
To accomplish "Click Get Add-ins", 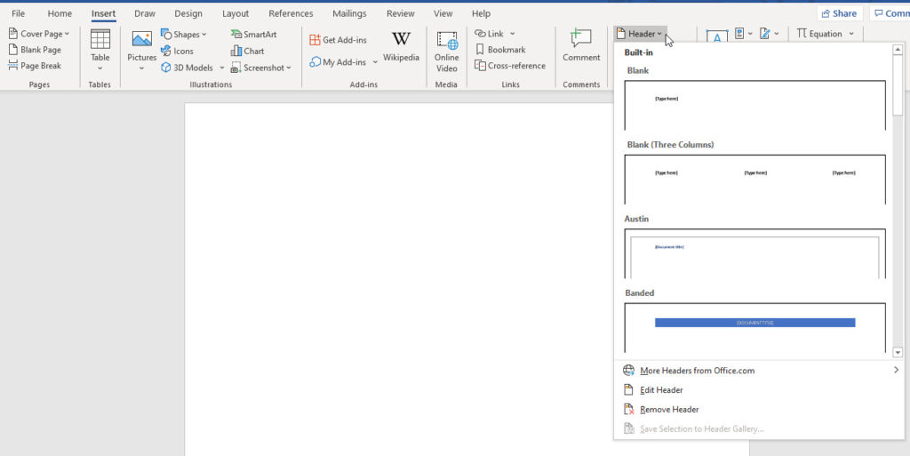I will (x=338, y=40).
